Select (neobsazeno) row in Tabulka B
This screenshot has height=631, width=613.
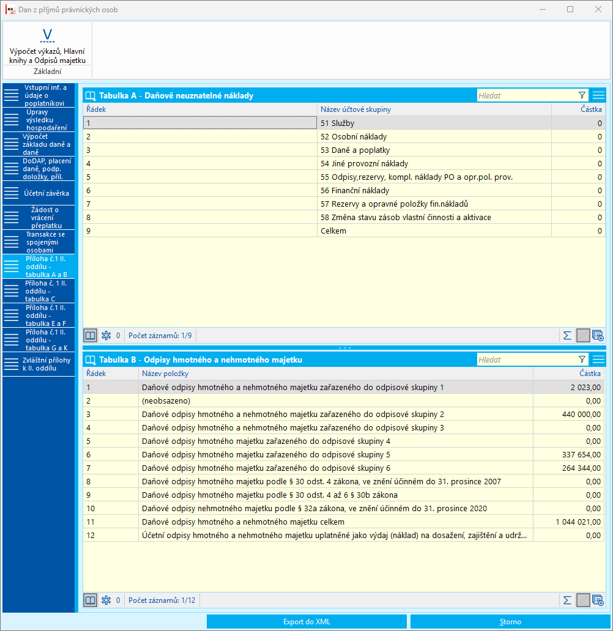[x=344, y=401]
